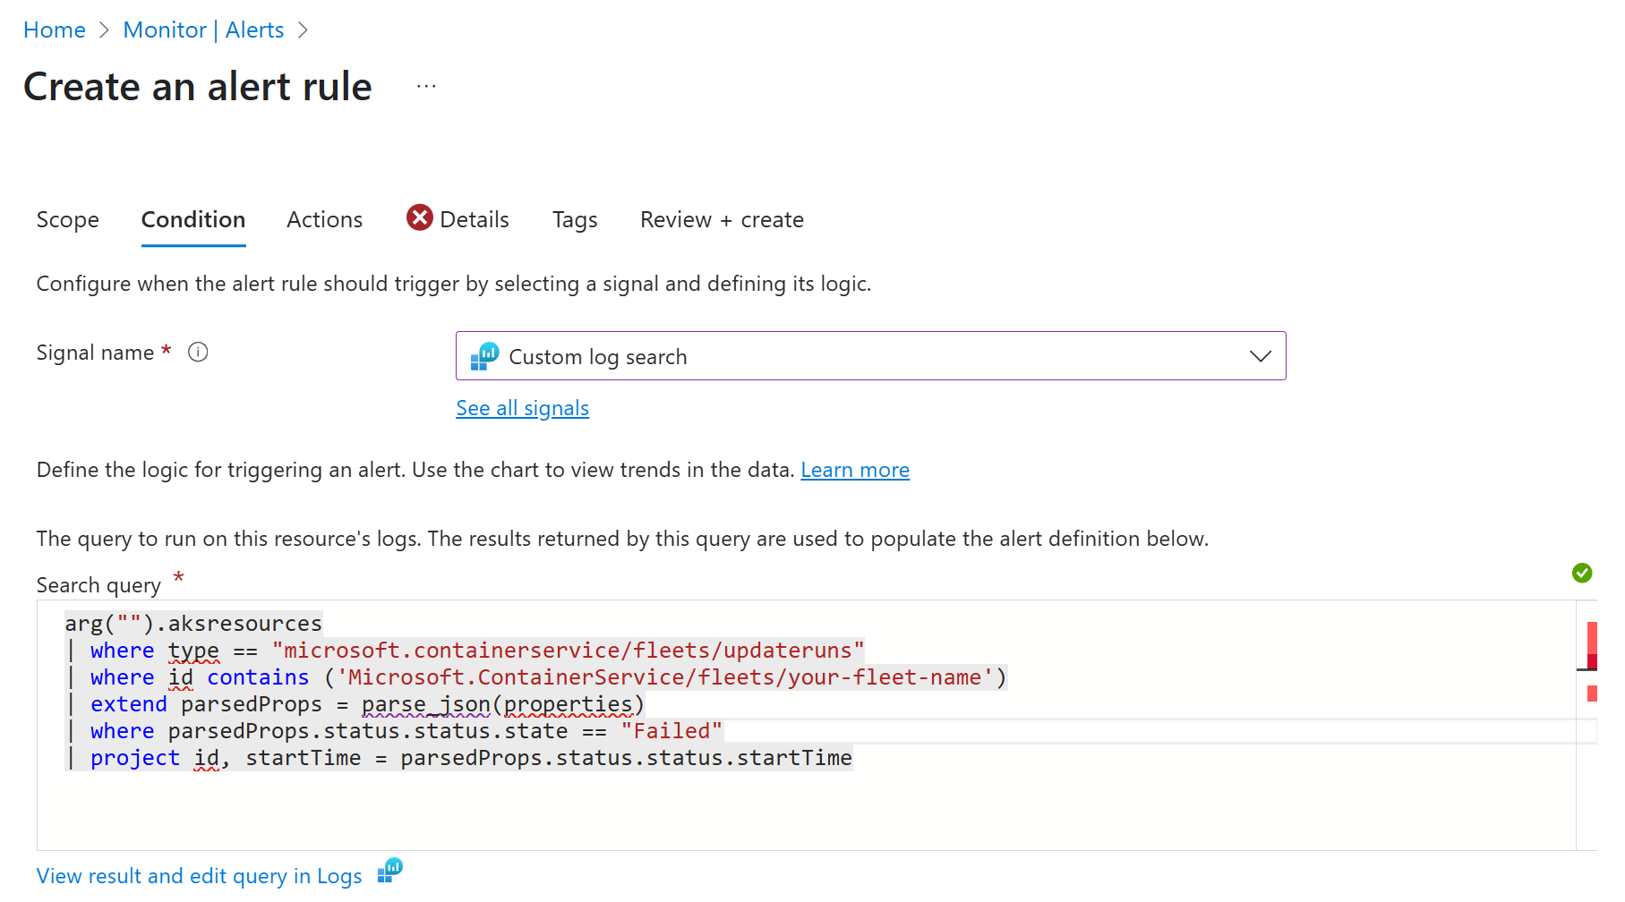This screenshot has width=1625, height=902.
Task: Click the Logs icon beside View result link
Action: pyautogui.click(x=390, y=871)
